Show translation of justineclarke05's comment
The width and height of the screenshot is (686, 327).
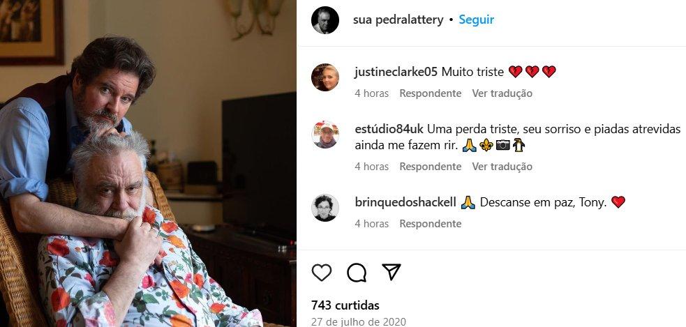(x=502, y=93)
